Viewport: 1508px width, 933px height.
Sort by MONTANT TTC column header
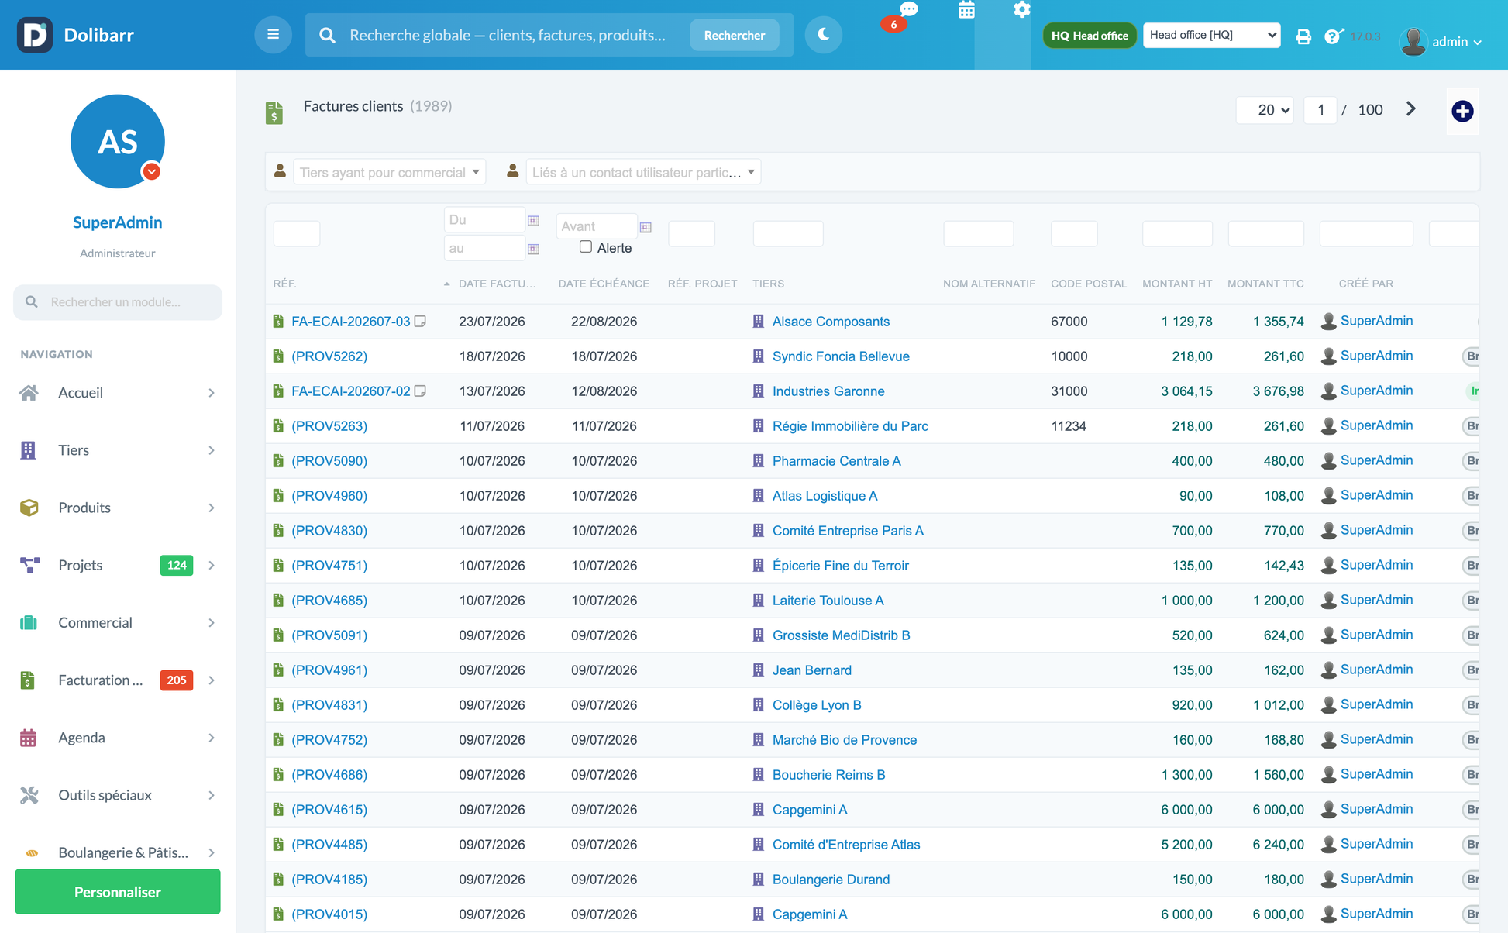click(1265, 284)
